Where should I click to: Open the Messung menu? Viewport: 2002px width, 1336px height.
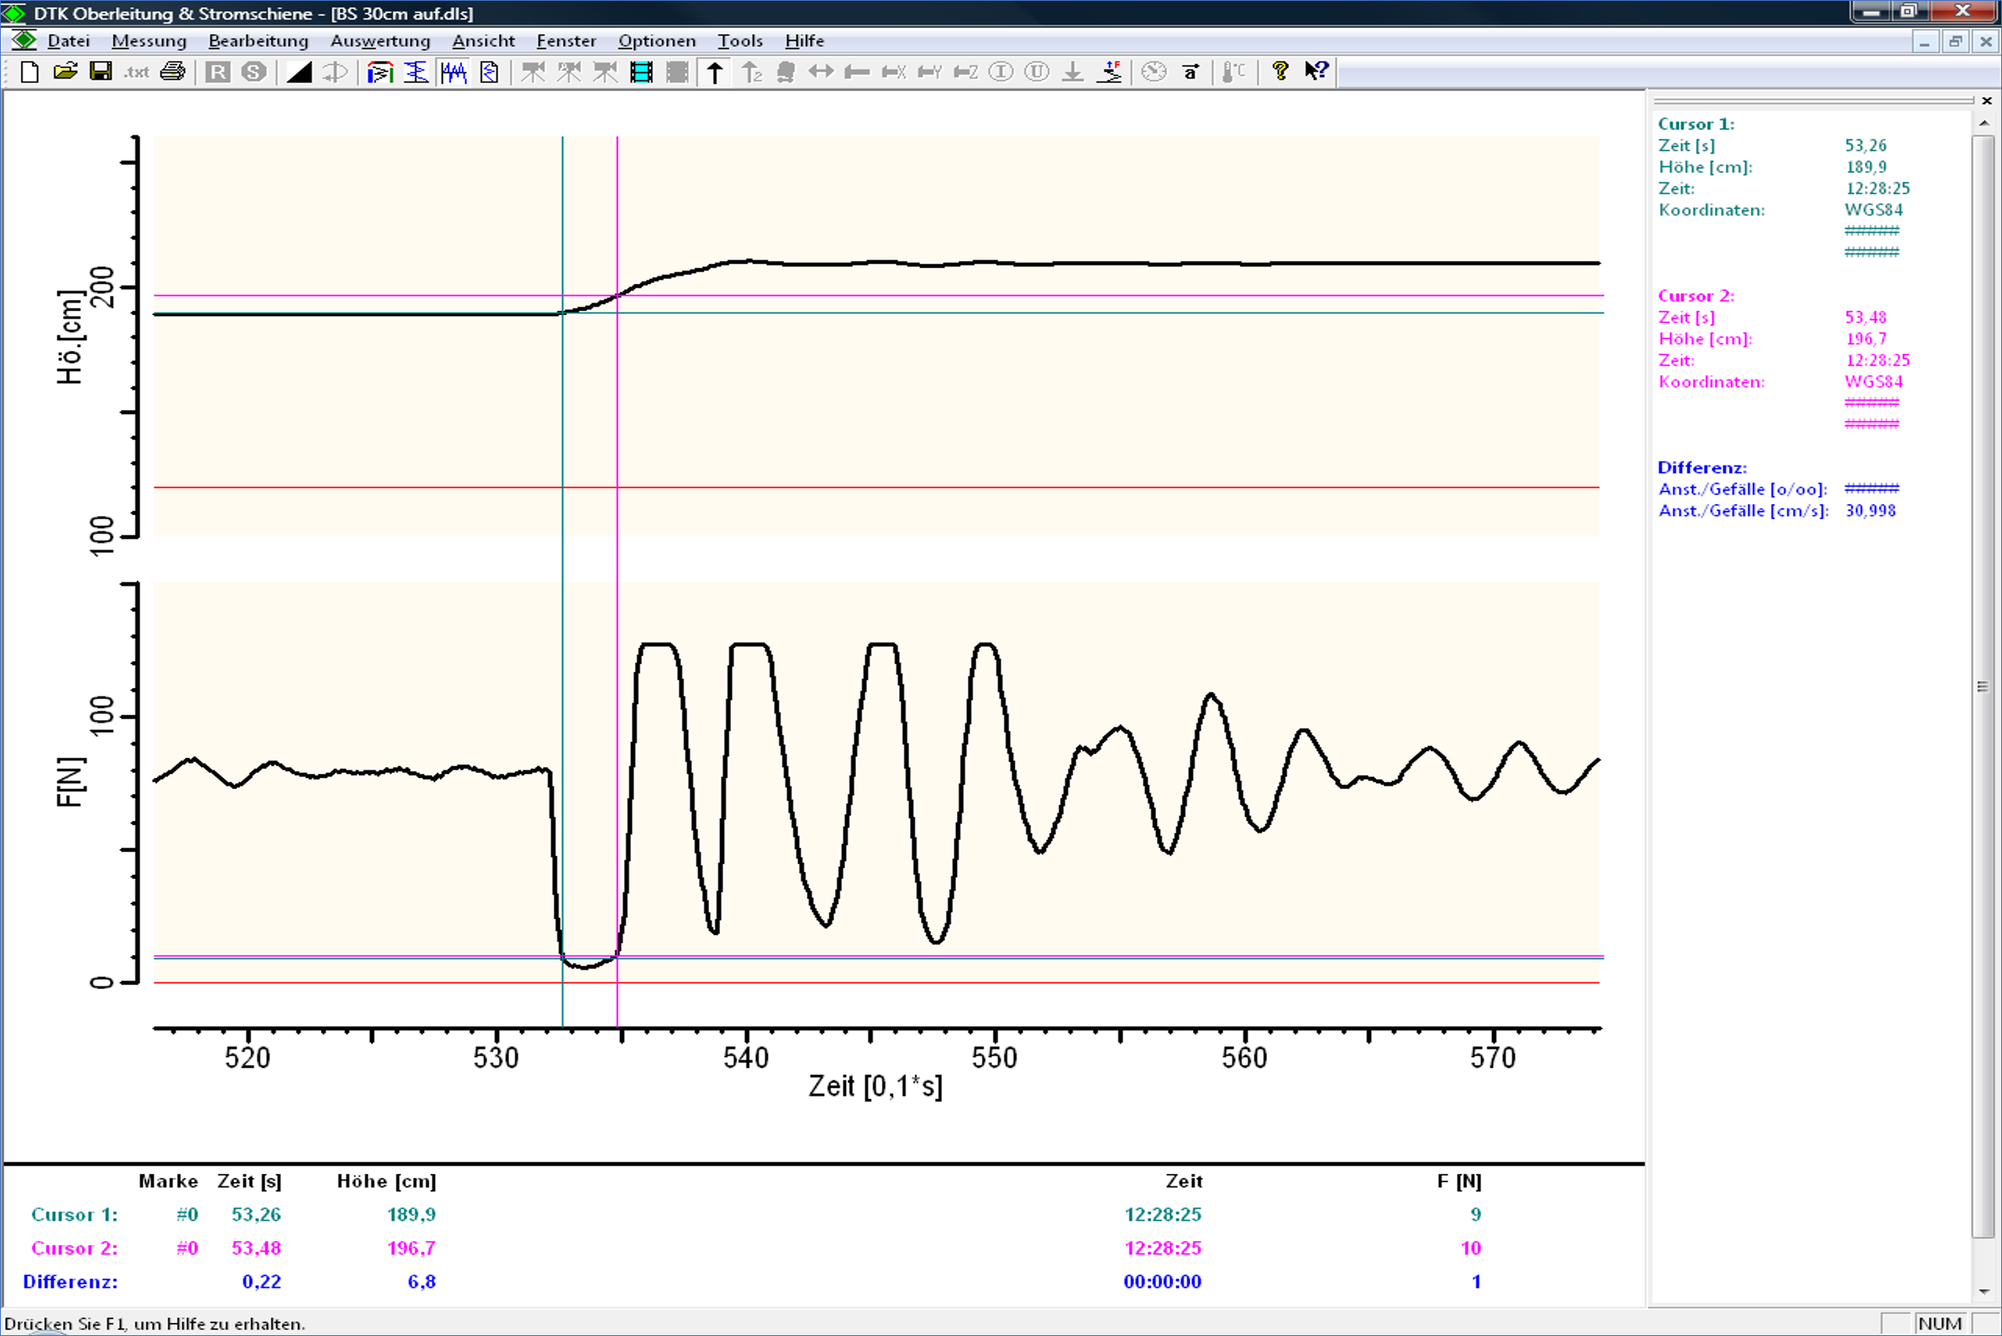(149, 41)
